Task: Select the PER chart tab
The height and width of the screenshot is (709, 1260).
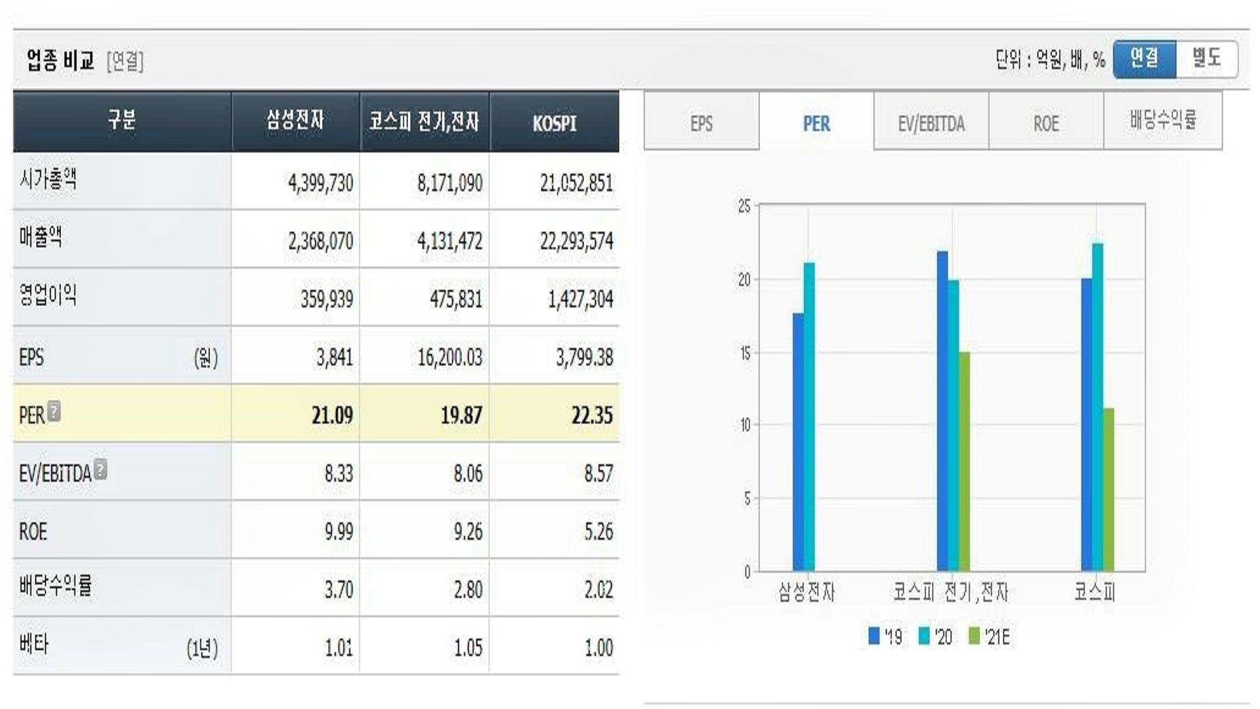Action: (x=816, y=122)
